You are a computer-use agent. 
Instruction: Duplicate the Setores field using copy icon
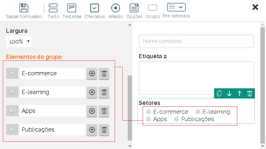(x=219, y=93)
